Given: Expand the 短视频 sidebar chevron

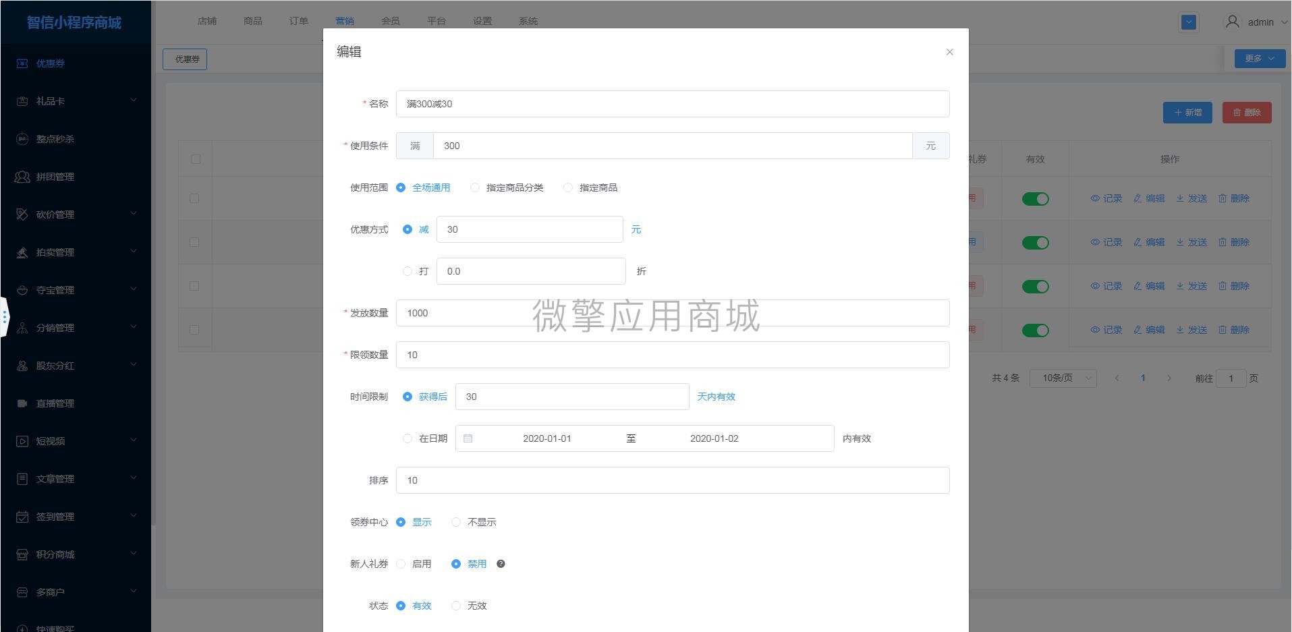Looking at the screenshot, I should pyautogui.click(x=133, y=440).
